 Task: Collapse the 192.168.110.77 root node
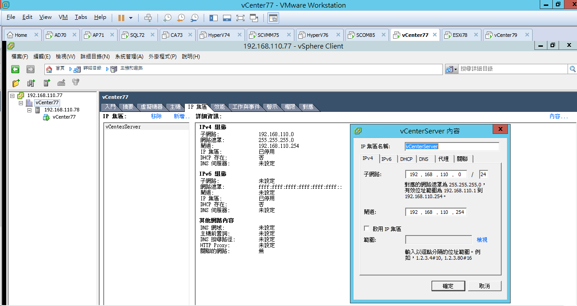[13, 96]
